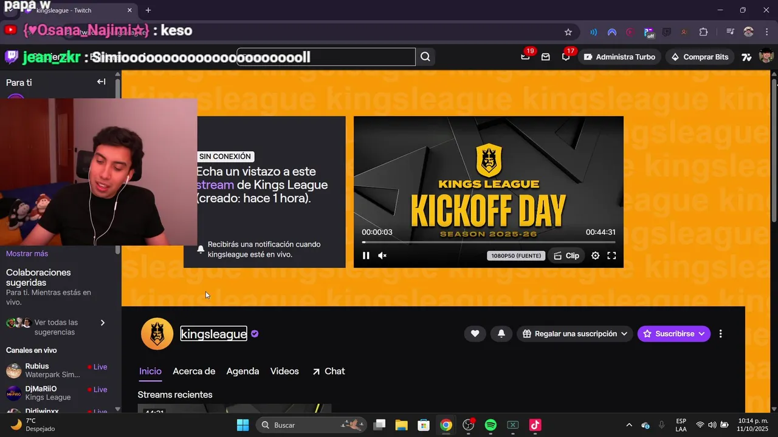
Task: Open the channel three-dot options menu
Action: 721,334
